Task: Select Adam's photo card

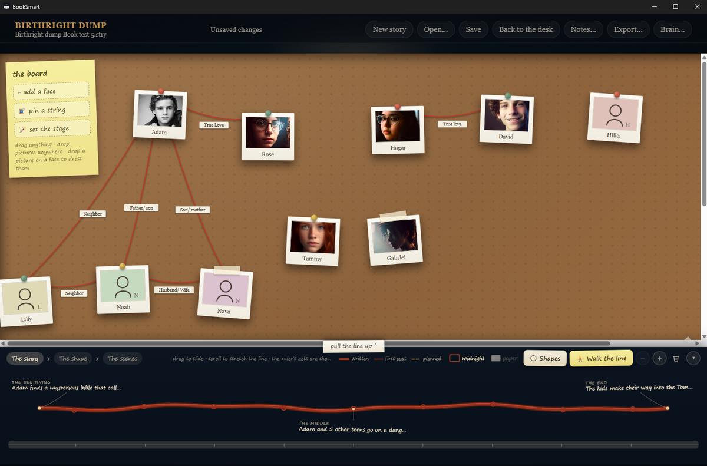Action: pyautogui.click(x=160, y=114)
